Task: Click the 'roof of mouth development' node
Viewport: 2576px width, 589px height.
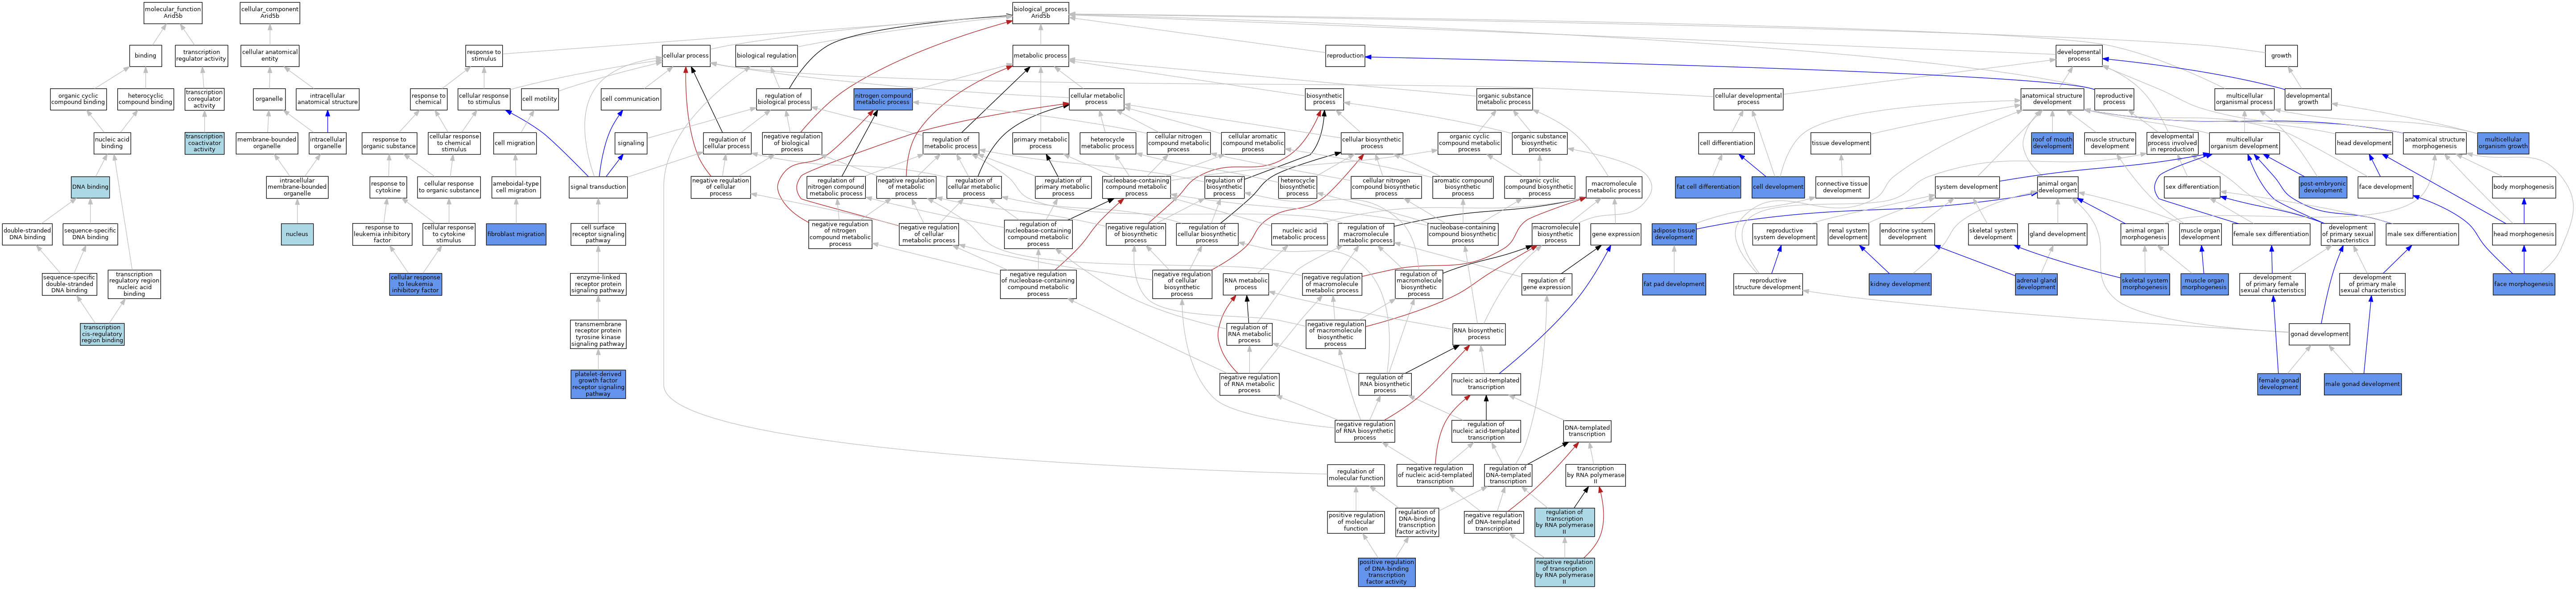Action: 2052,143
